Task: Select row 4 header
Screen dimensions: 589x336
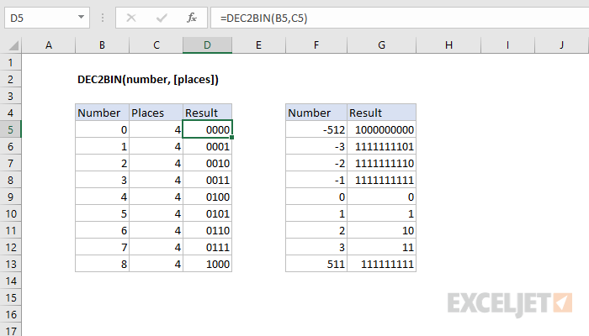Action: (x=10, y=113)
